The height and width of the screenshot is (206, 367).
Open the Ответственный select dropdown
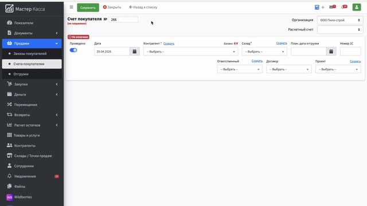[x=240, y=69]
